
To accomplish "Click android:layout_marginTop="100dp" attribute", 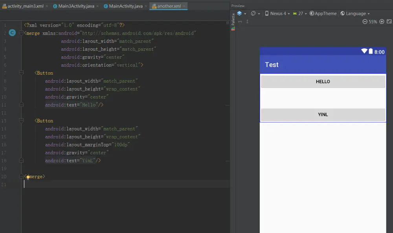I will coord(88,145).
